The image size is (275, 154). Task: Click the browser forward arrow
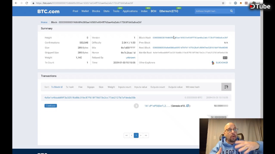coord(21,3)
